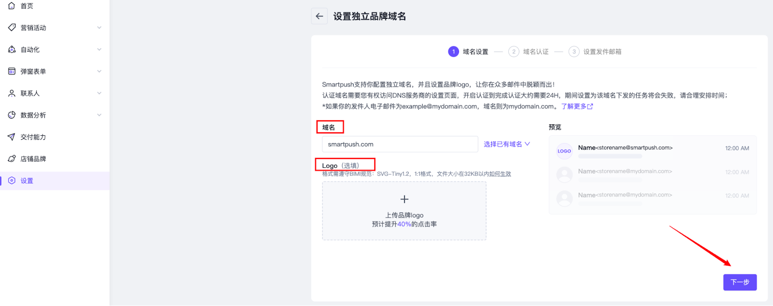The height and width of the screenshot is (306, 773).
Task: Expand the 自动化 submenu chevron
Action: click(x=99, y=50)
